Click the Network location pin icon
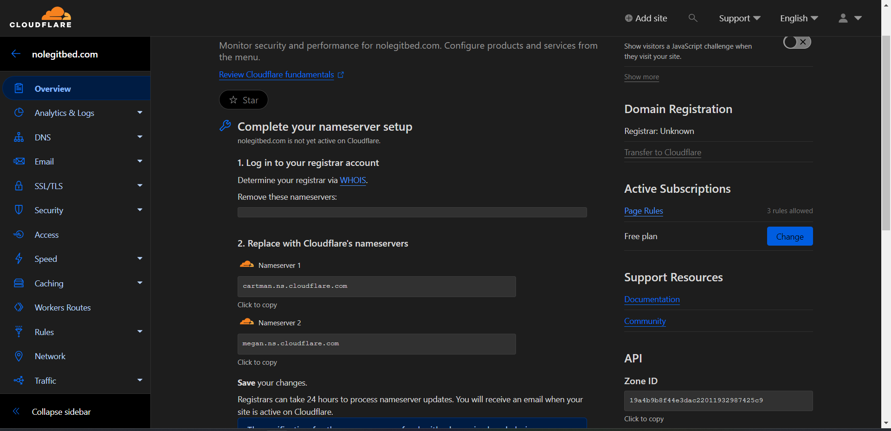 pos(19,356)
